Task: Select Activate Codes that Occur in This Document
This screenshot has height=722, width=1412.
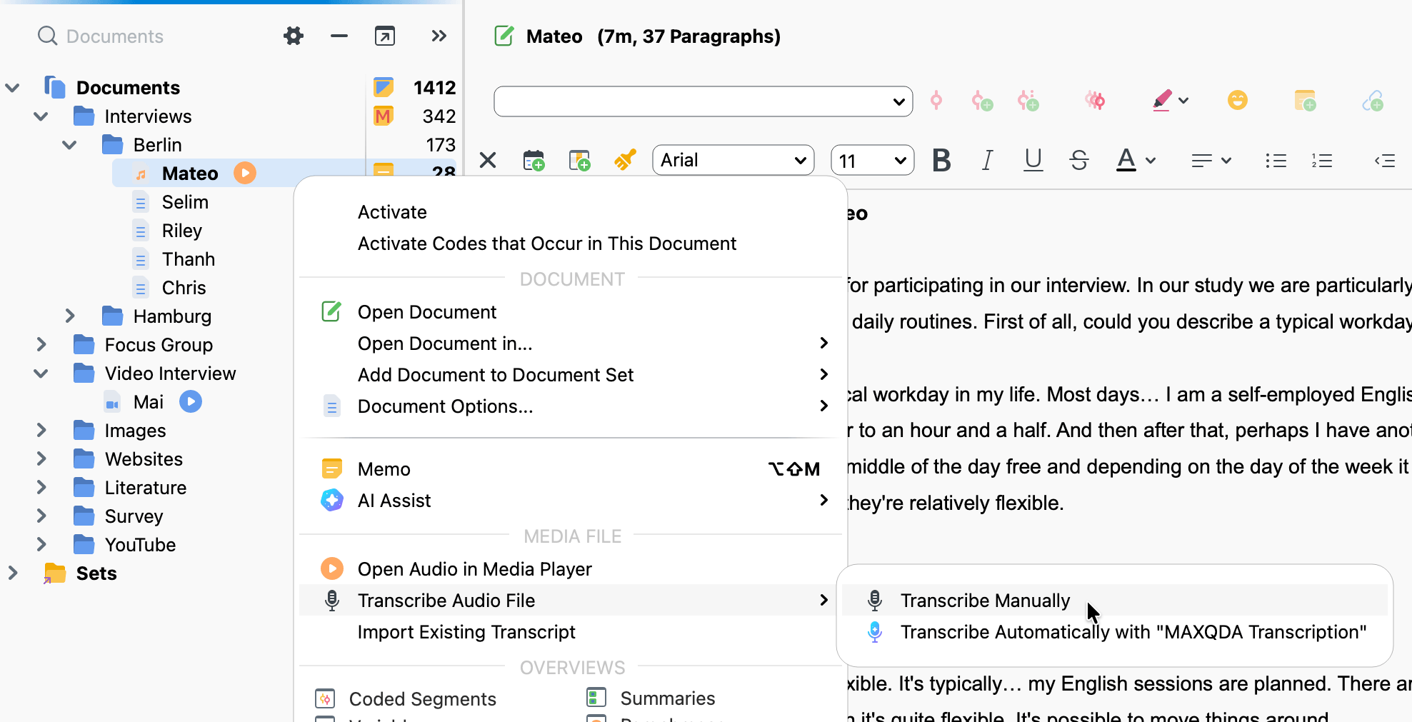Action: (546, 244)
